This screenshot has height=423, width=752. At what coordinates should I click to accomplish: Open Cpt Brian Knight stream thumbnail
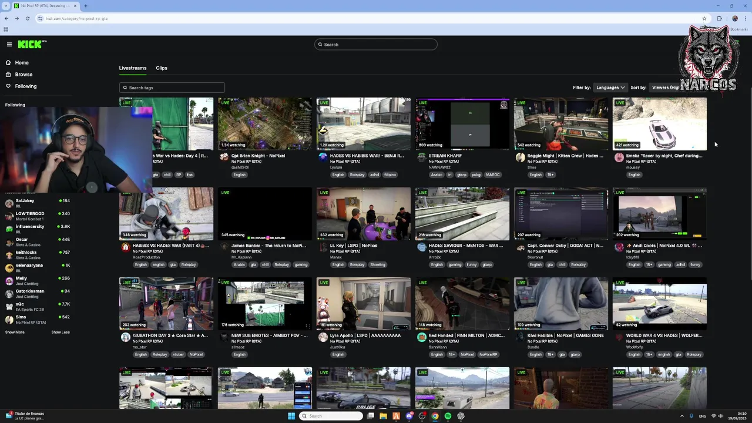(x=265, y=124)
